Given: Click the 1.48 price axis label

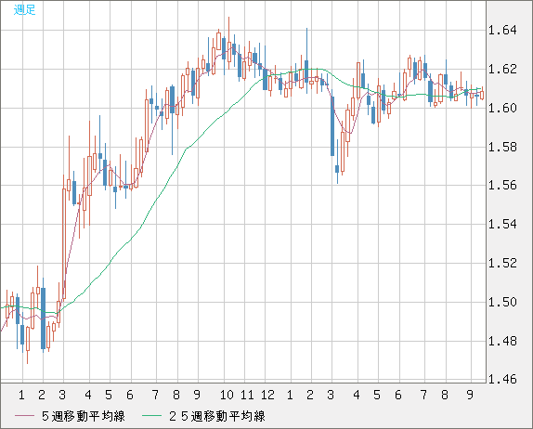Looking at the screenshot, I should coord(502,341).
